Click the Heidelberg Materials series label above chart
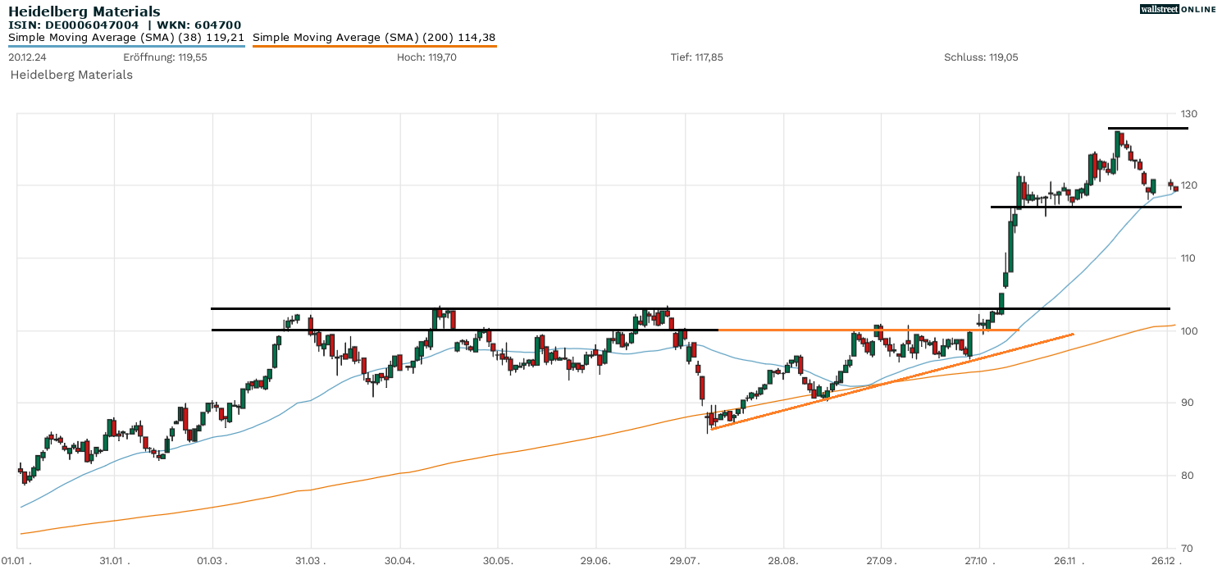The height and width of the screenshot is (565, 1222). tap(71, 75)
